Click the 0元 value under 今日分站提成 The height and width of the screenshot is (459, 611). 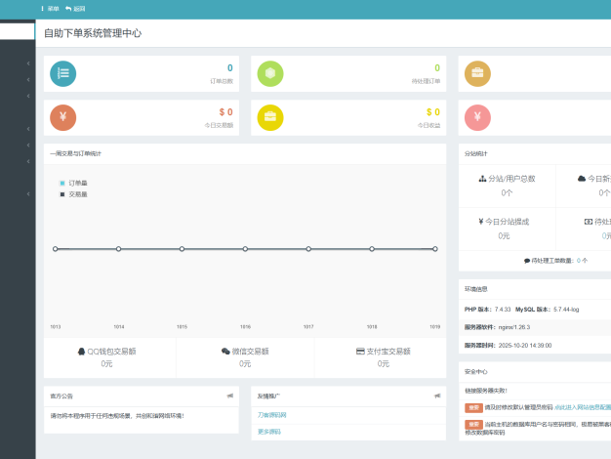tap(504, 236)
